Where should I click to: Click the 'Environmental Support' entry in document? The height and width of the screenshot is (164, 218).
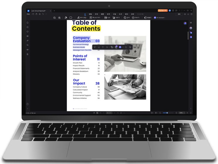(x=82, y=95)
